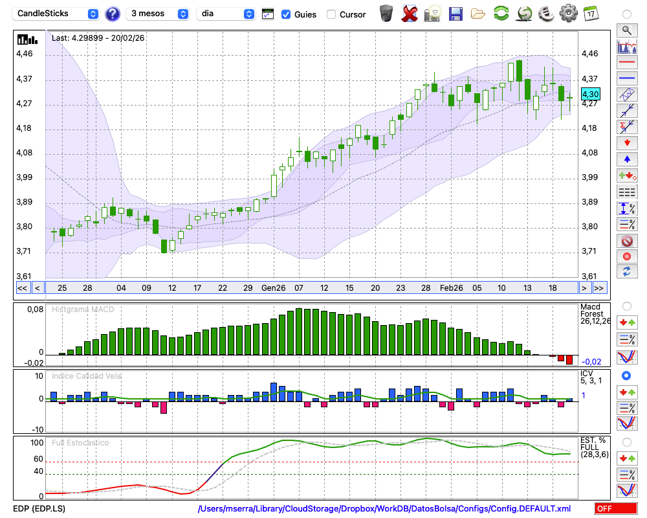The width and height of the screenshot is (647, 518).
Task: Click the camera snapshot icon
Action: (432, 14)
